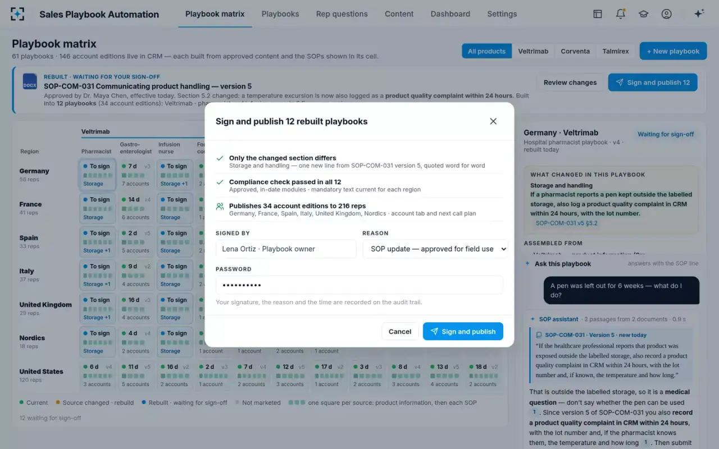
Task: Filter matrix by Talmirex
Action: (616, 51)
